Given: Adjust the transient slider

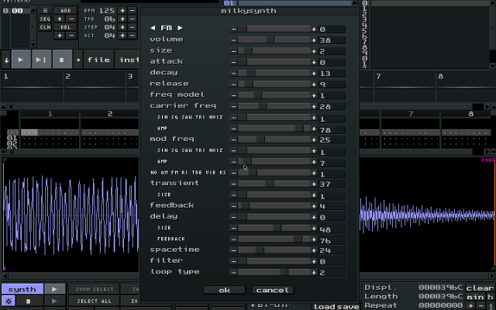Looking at the screenshot, I should 274,184.
